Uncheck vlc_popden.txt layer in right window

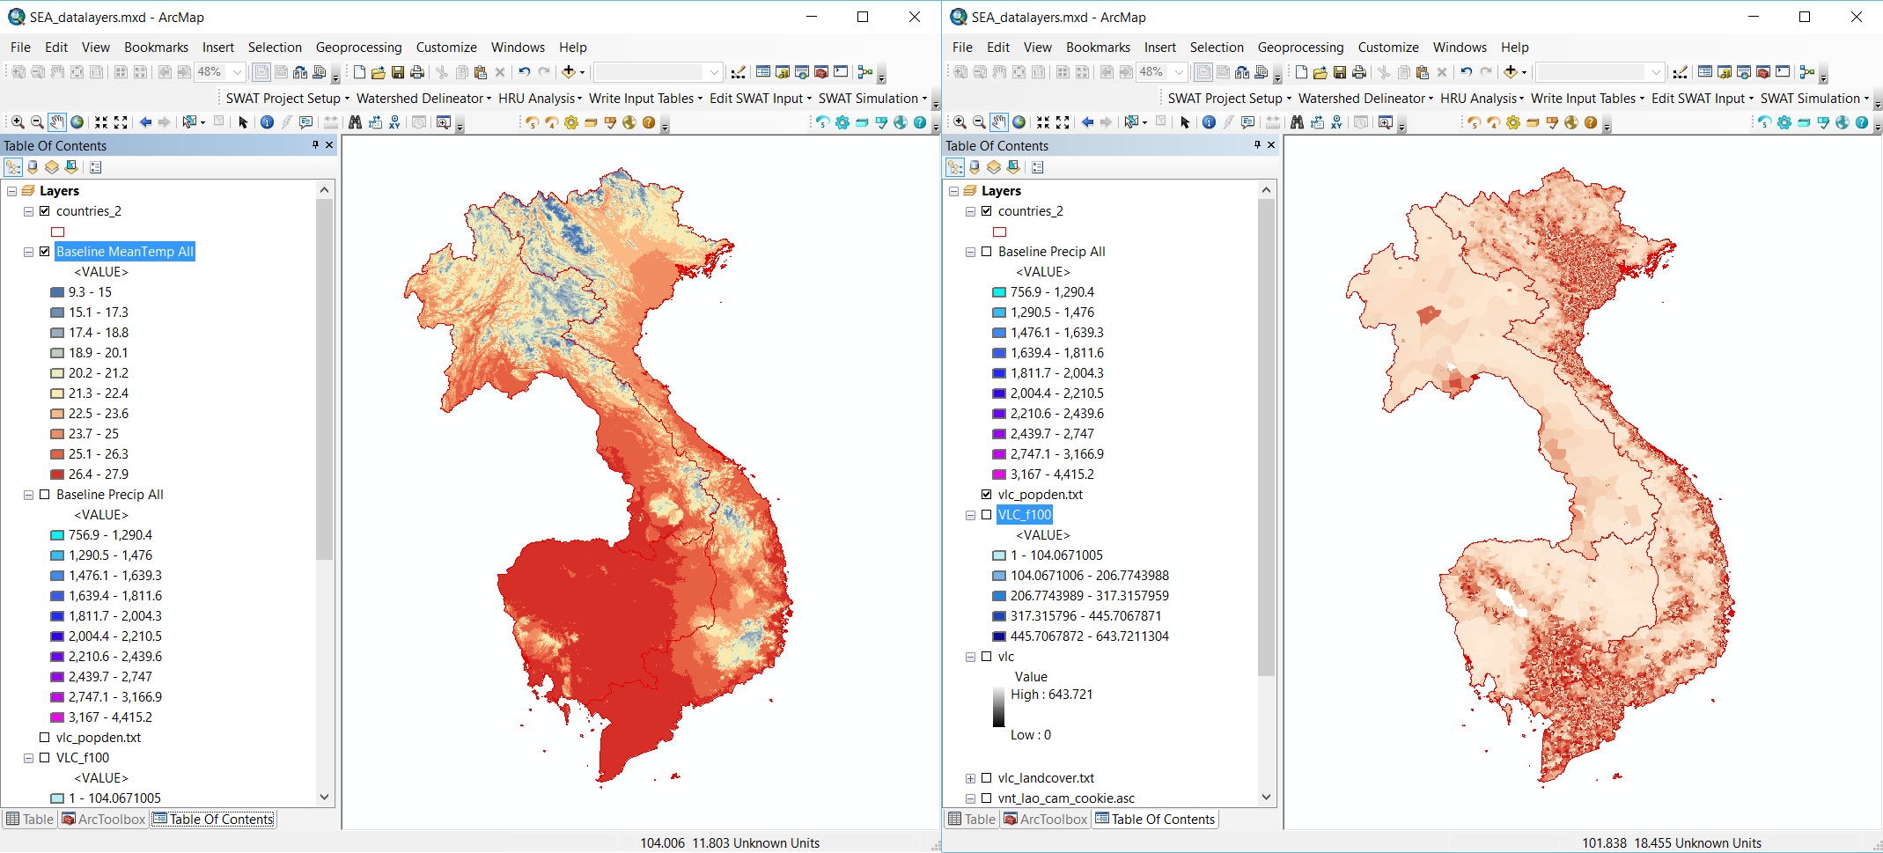tap(987, 495)
